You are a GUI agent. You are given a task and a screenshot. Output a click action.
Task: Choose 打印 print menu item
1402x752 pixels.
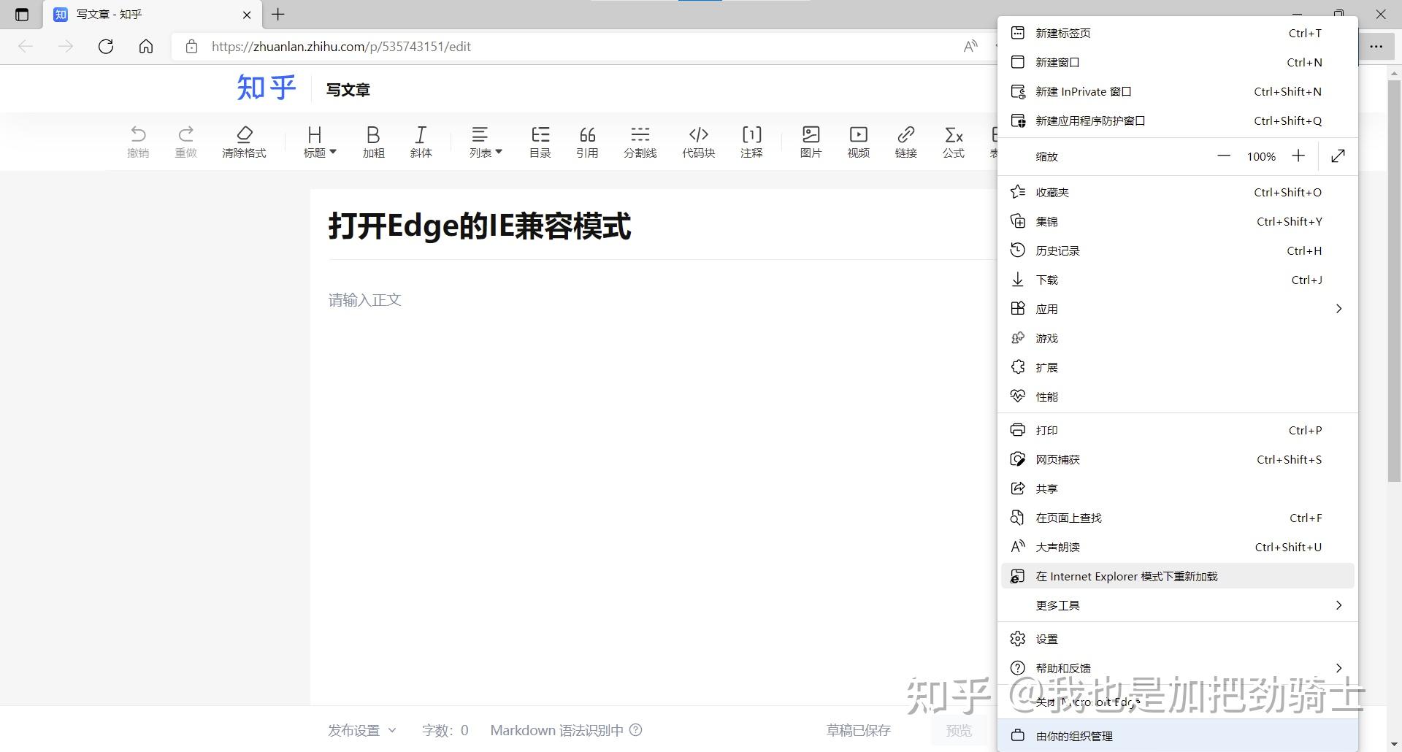(1178, 430)
